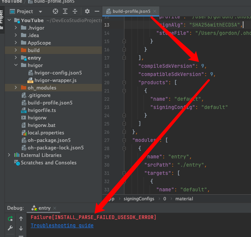Image resolution: width=251 pixels, height=237 pixels.
Task: Select the build-profile.json5 editor tab
Action: click(x=131, y=11)
